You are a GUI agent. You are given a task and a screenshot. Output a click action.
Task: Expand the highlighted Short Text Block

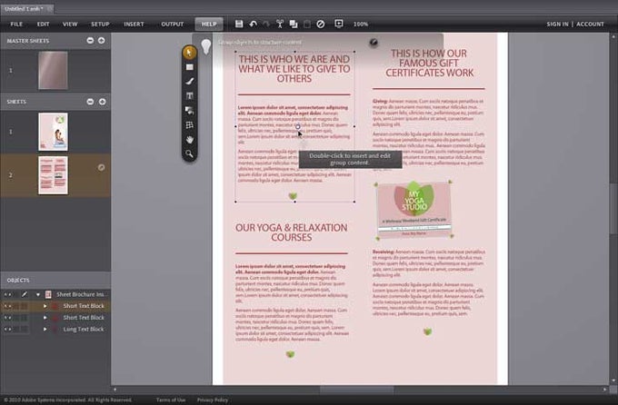45,306
